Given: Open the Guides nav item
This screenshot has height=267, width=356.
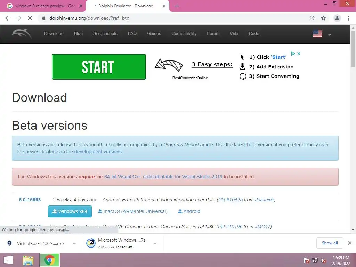Looking at the screenshot, I should click(154, 34).
